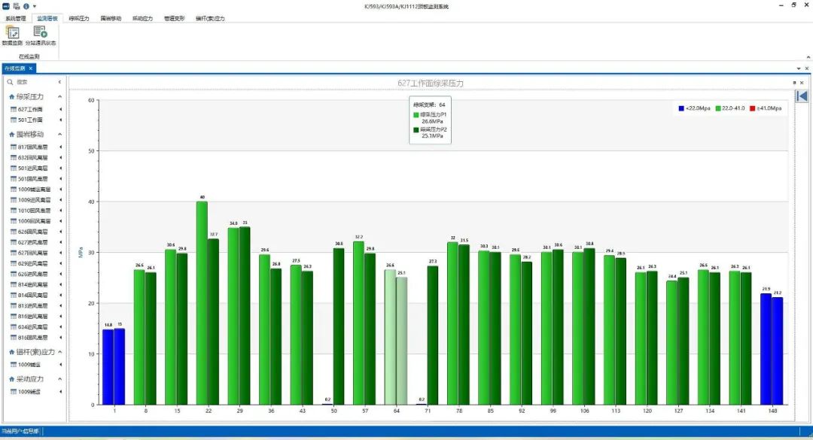This screenshot has height=440, width=813.
Task: Click home icon beside 综采压力 group
Action: click(11, 97)
